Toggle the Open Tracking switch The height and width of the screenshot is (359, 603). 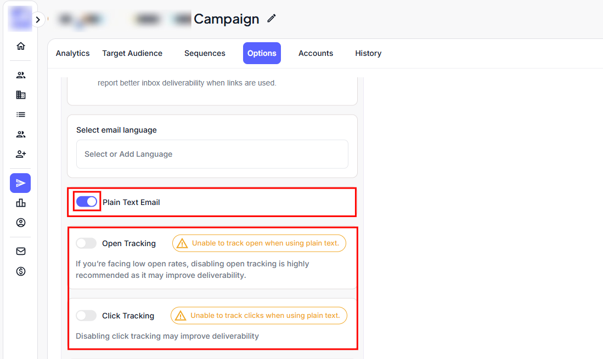[x=86, y=243]
